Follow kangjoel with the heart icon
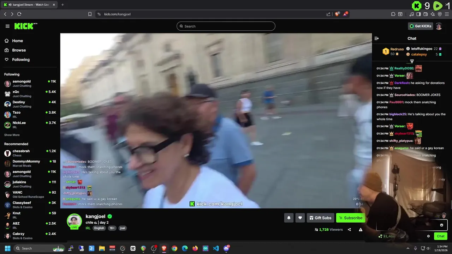The image size is (452, 254). [300, 218]
